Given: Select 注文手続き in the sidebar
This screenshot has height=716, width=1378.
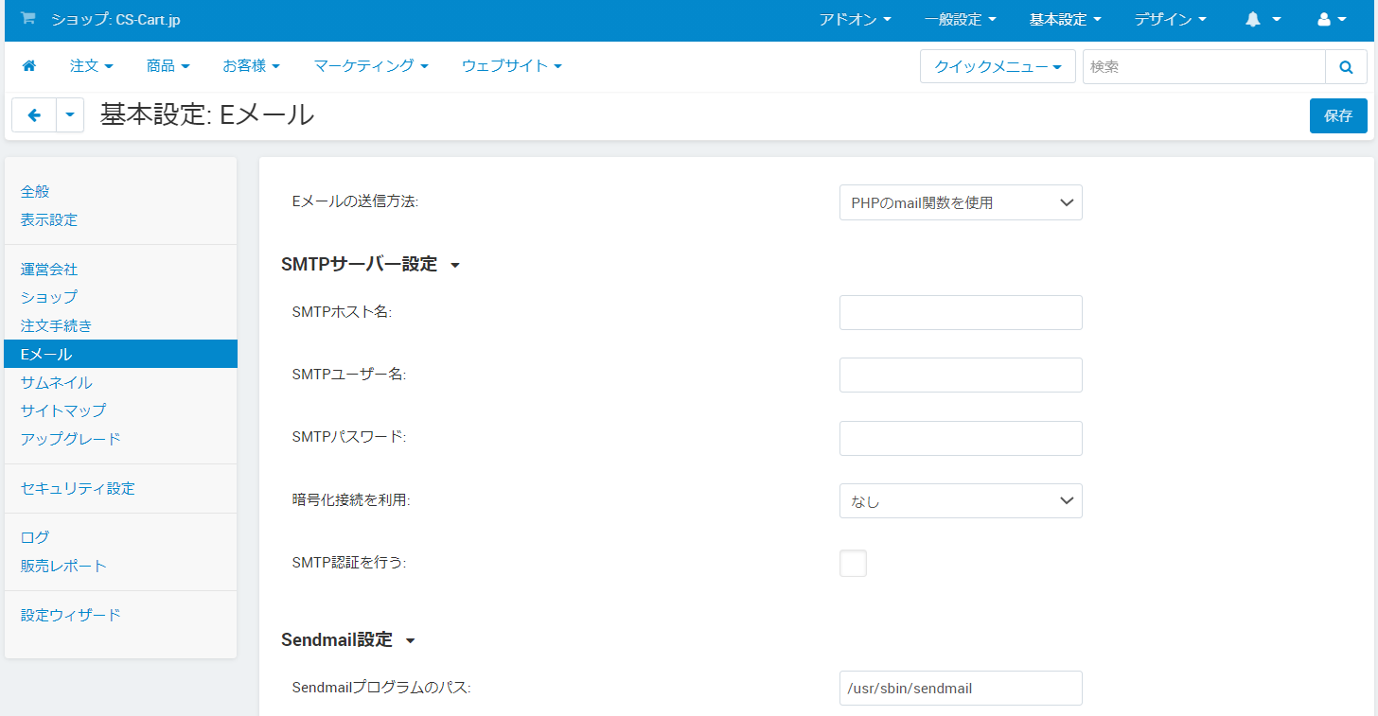Looking at the screenshot, I should (56, 325).
